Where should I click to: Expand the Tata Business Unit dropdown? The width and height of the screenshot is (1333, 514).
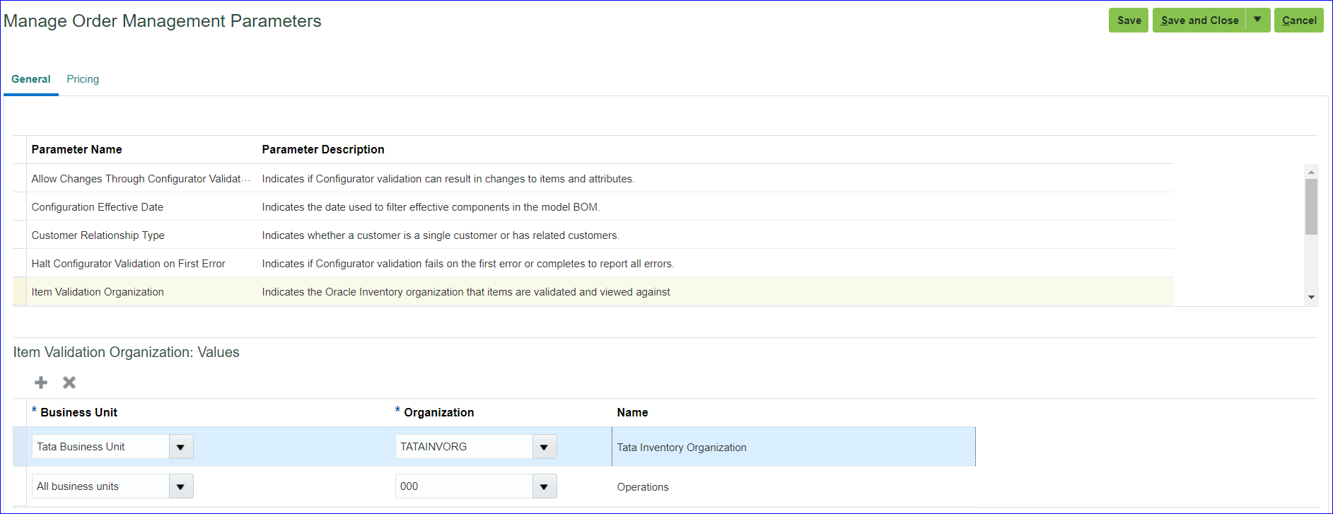[181, 447]
